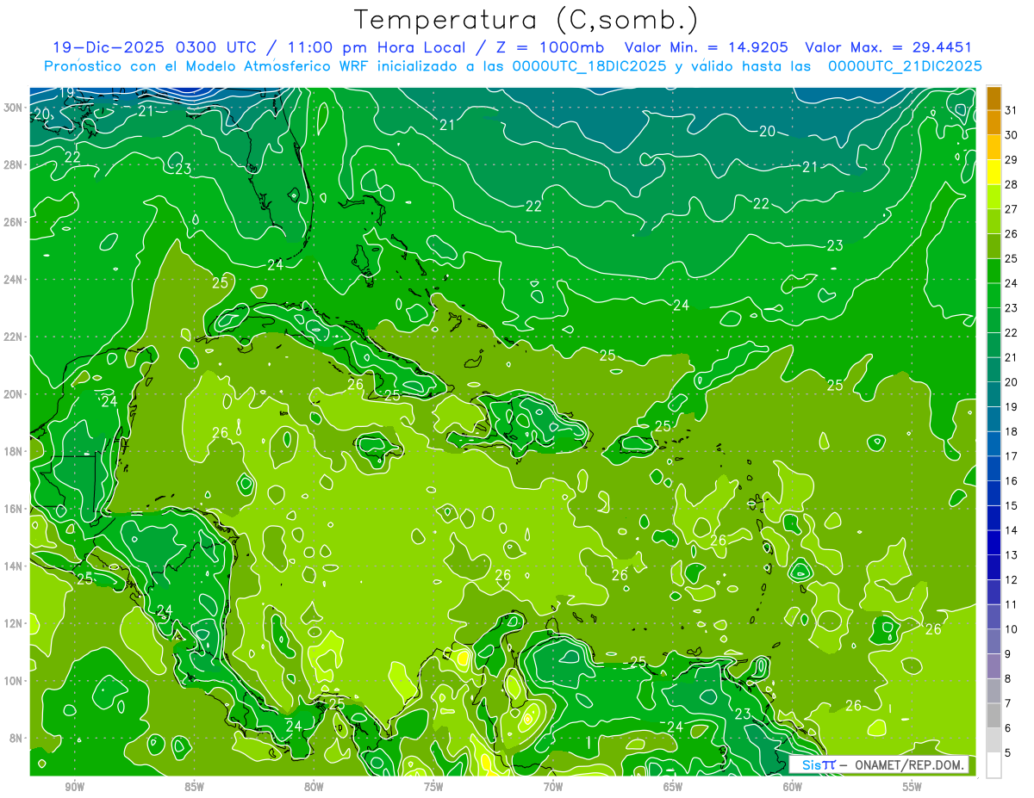Click the "ONAMET/REP.DOM." credit label
This screenshot has height=798, width=1034.
(910, 764)
